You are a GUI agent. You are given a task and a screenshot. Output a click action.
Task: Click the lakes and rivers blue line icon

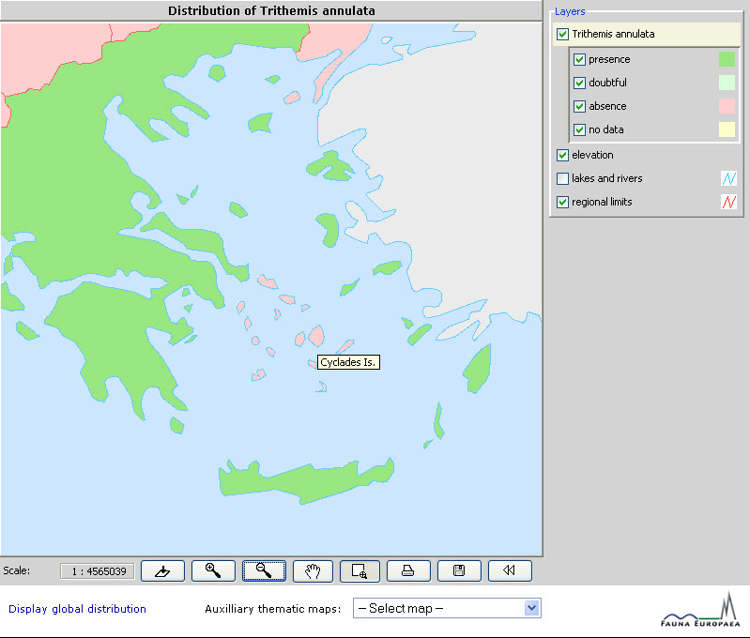(728, 178)
